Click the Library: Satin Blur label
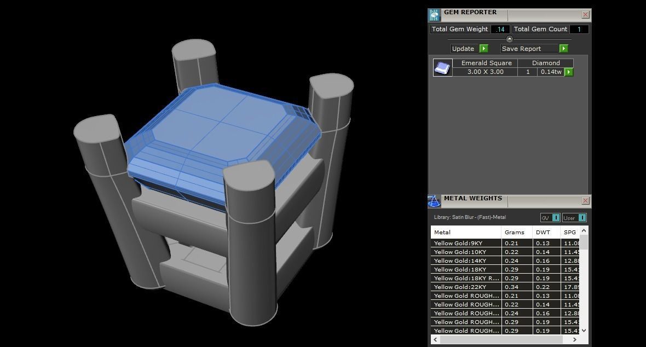This screenshot has height=347, width=646. 470,217
